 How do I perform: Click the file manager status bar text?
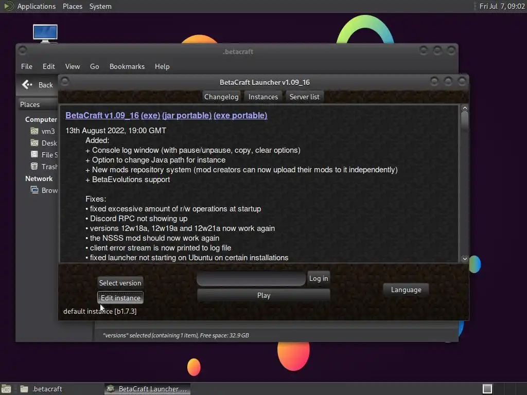click(x=176, y=335)
